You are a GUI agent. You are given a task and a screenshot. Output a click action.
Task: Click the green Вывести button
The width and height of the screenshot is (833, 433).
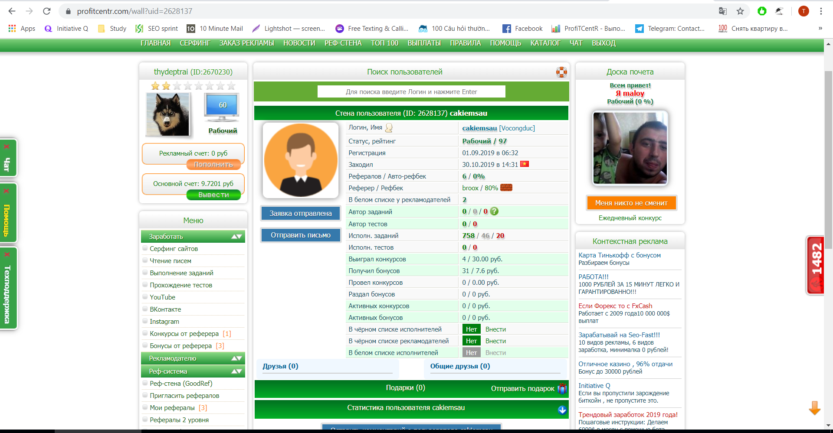(213, 195)
